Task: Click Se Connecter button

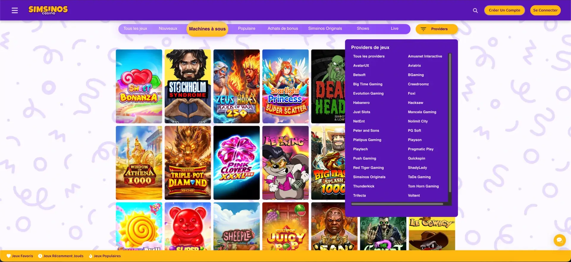Action: (x=545, y=10)
